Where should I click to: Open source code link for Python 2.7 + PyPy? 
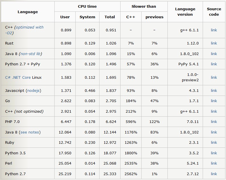pos(214,64)
